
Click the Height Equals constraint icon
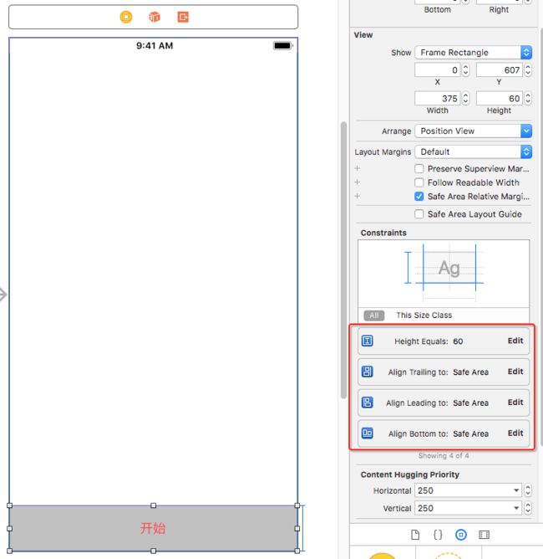(368, 341)
